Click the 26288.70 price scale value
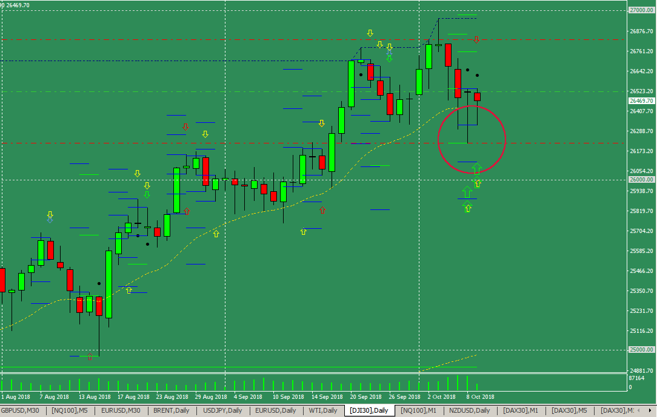The width and height of the screenshot is (657, 417). (x=641, y=131)
